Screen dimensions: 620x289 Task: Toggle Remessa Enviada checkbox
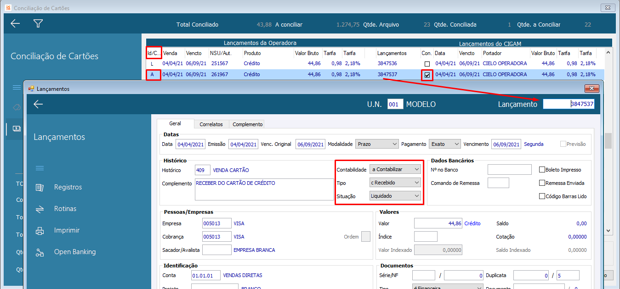pyautogui.click(x=542, y=183)
